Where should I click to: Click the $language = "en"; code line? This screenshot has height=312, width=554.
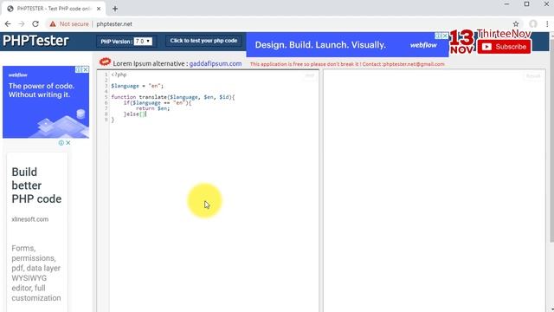click(x=138, y=86)
